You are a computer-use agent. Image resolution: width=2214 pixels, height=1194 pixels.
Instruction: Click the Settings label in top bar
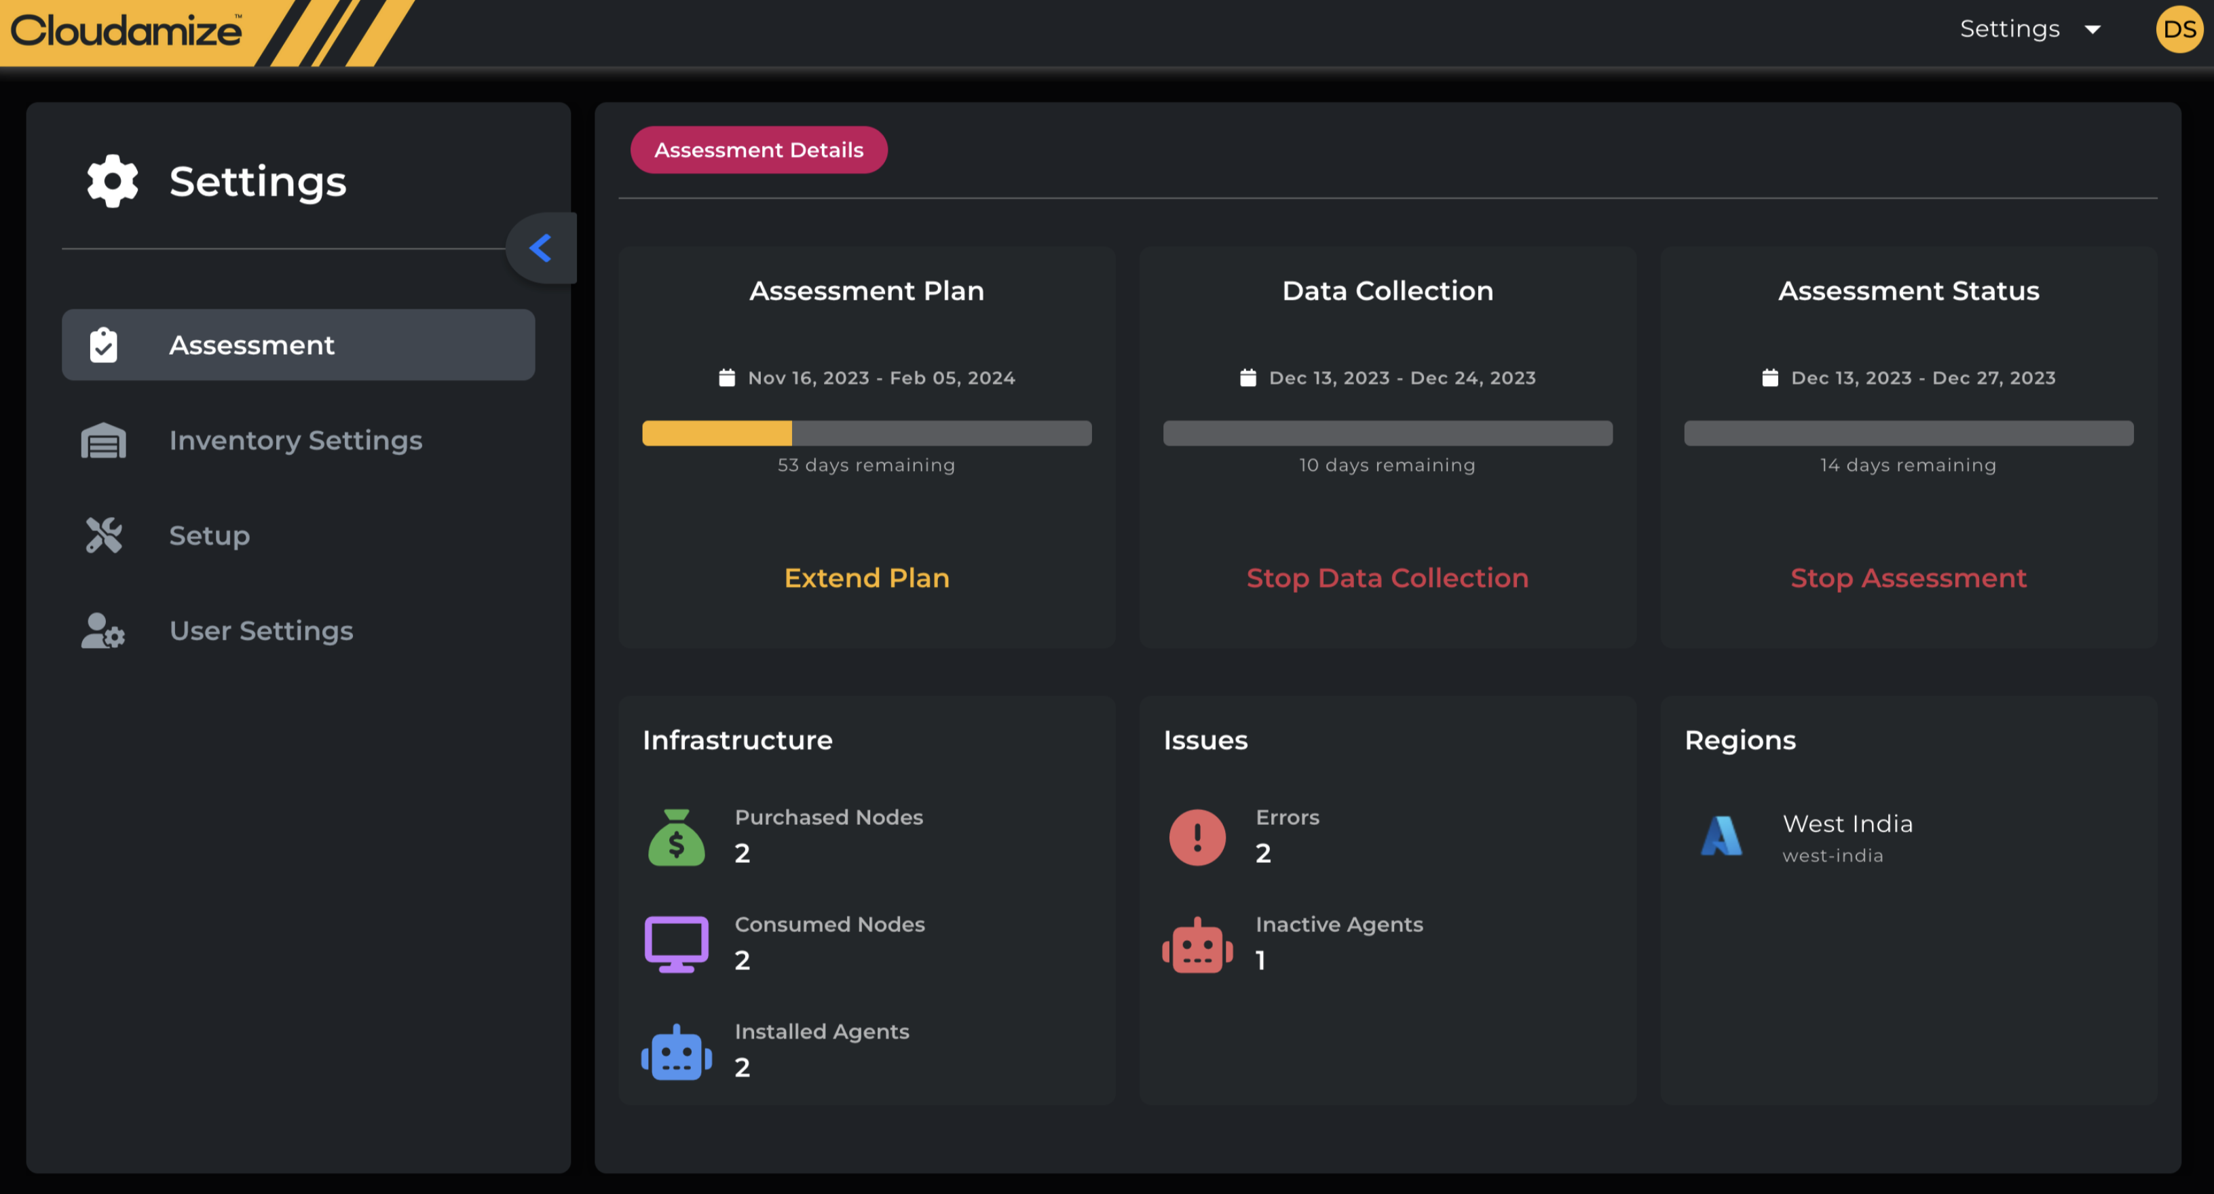click(2010, 29)
